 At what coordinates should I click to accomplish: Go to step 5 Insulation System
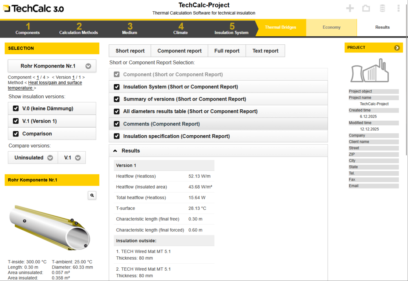(232, 29)
